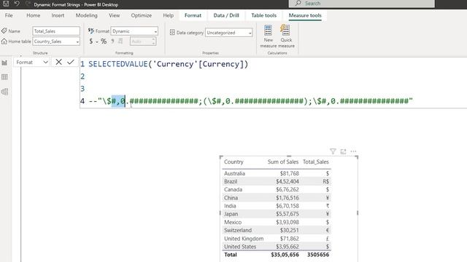This screenshot has height=262, width=467.
Task: Open visual filter funnel icon
Action: point(333,152)
